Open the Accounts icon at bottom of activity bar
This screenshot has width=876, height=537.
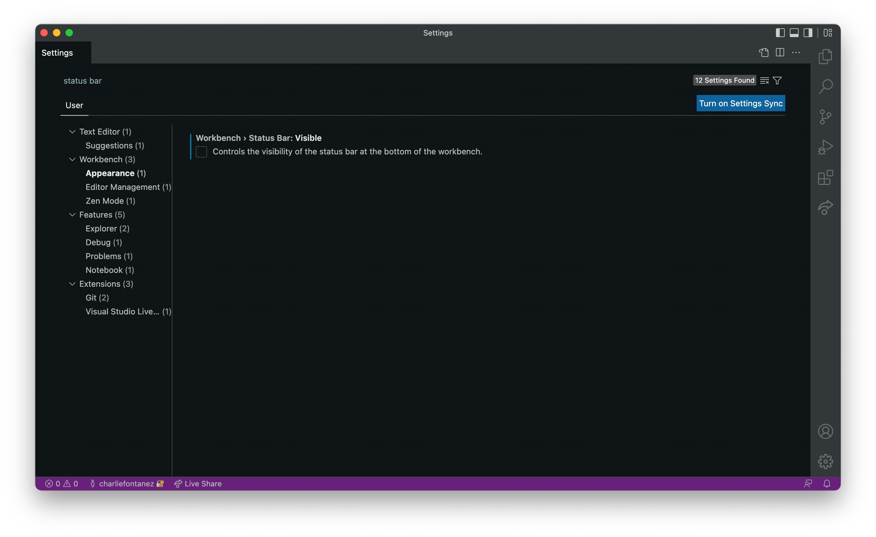click(x=826, y=431)
